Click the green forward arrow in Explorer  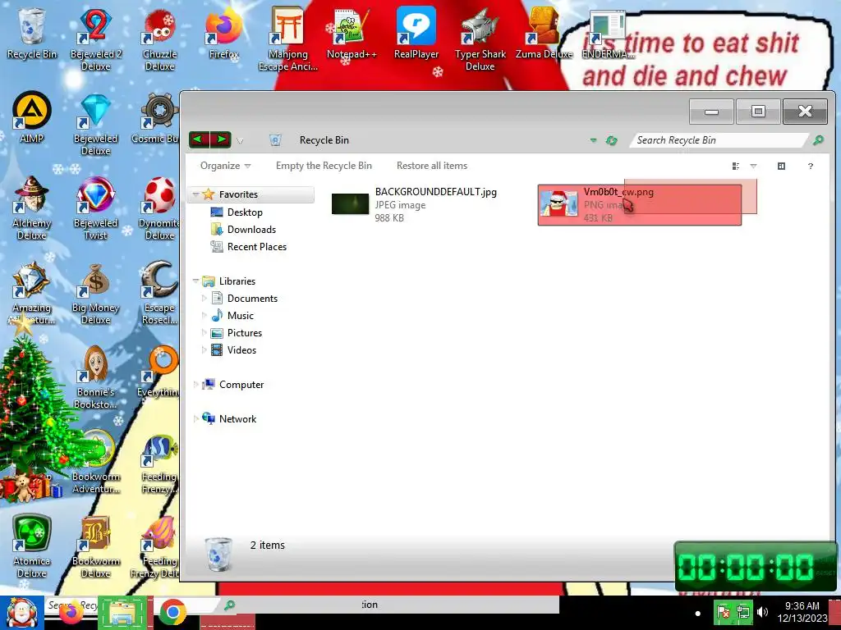tap(221, 139)
